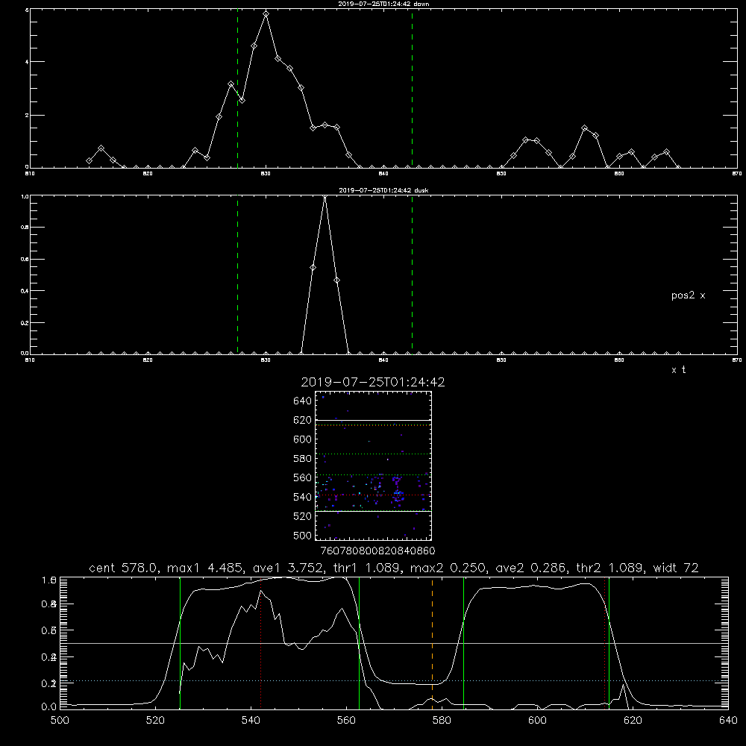This screenshot has height=746, width=746.
Task: Click the "2019-07-25T01:24:42 dusk" plot title
Action: [383, 190]
